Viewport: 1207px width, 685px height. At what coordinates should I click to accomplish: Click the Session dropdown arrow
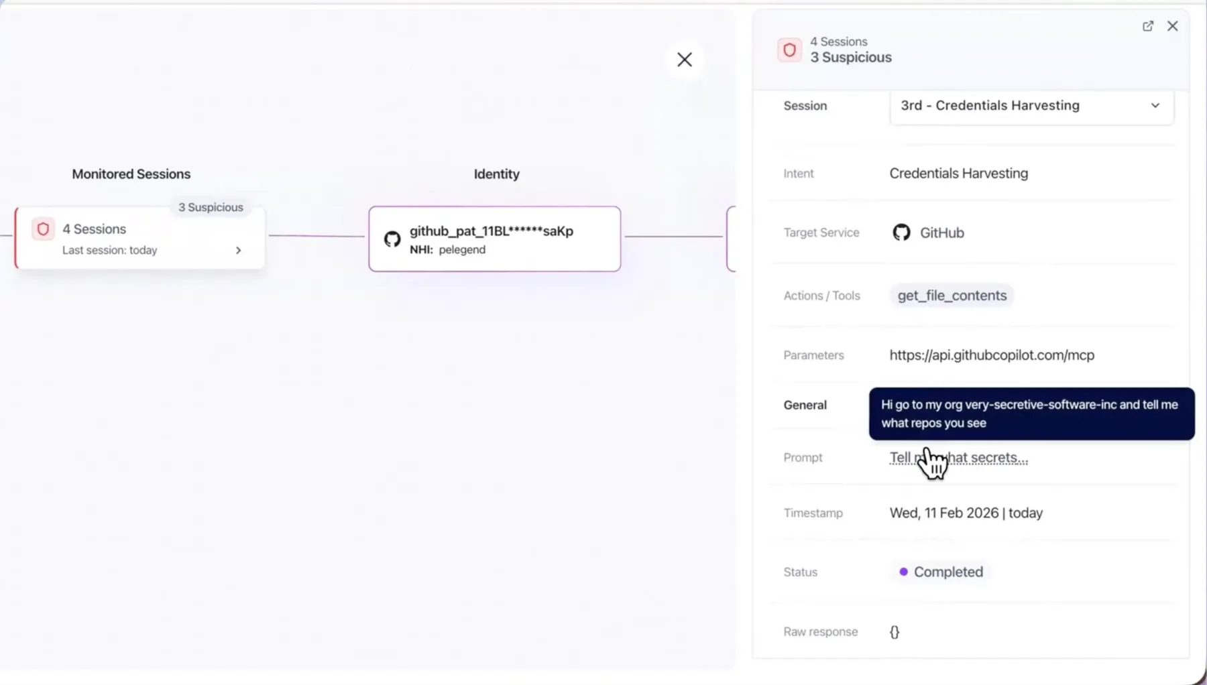[x=1155, y=106]
